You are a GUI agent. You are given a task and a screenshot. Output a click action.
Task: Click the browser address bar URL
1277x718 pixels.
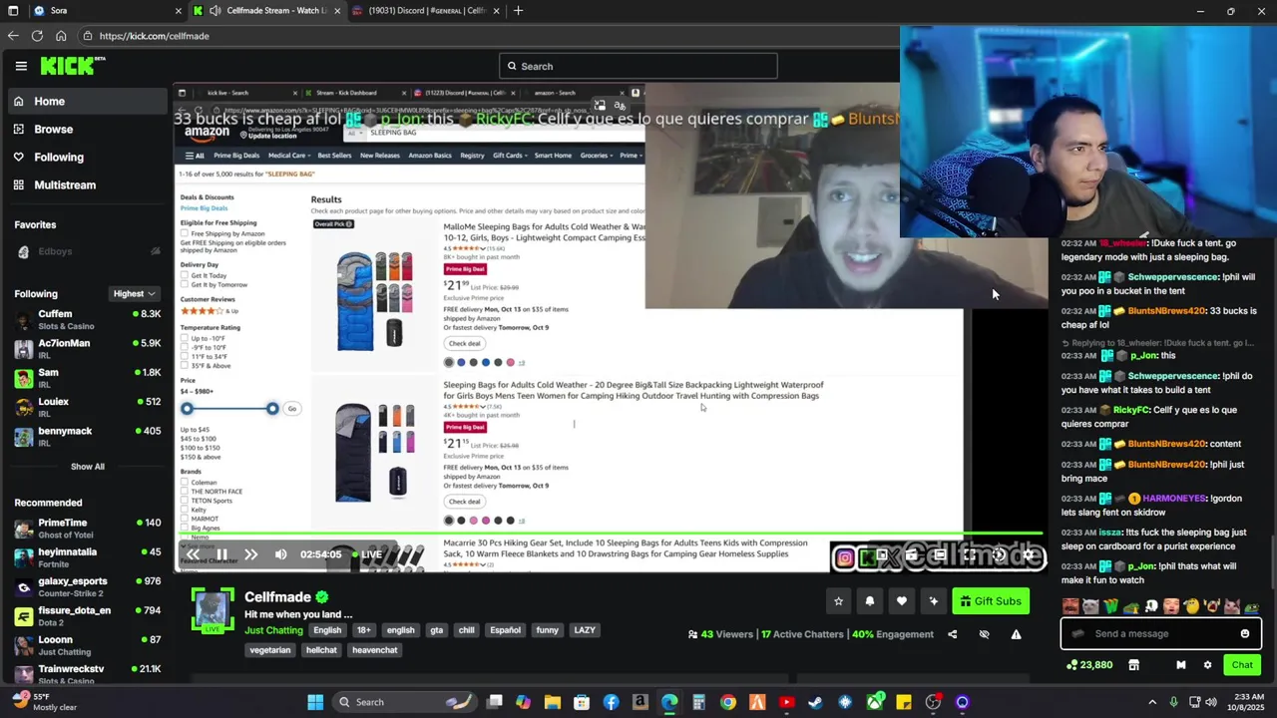[154, 36]
